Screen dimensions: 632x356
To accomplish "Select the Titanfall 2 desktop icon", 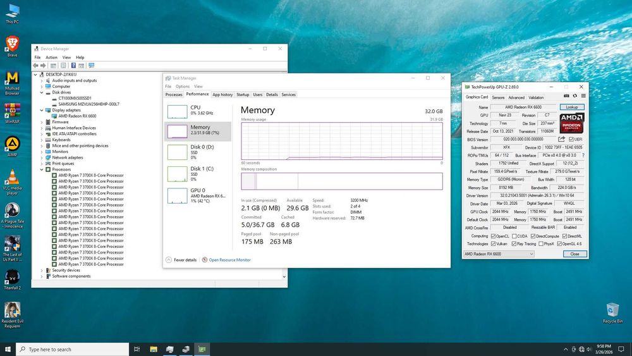I will point(12,279).
